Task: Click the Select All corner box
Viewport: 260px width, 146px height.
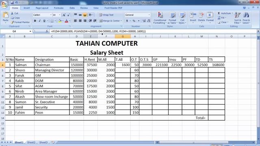Action: tap(2, 36)
